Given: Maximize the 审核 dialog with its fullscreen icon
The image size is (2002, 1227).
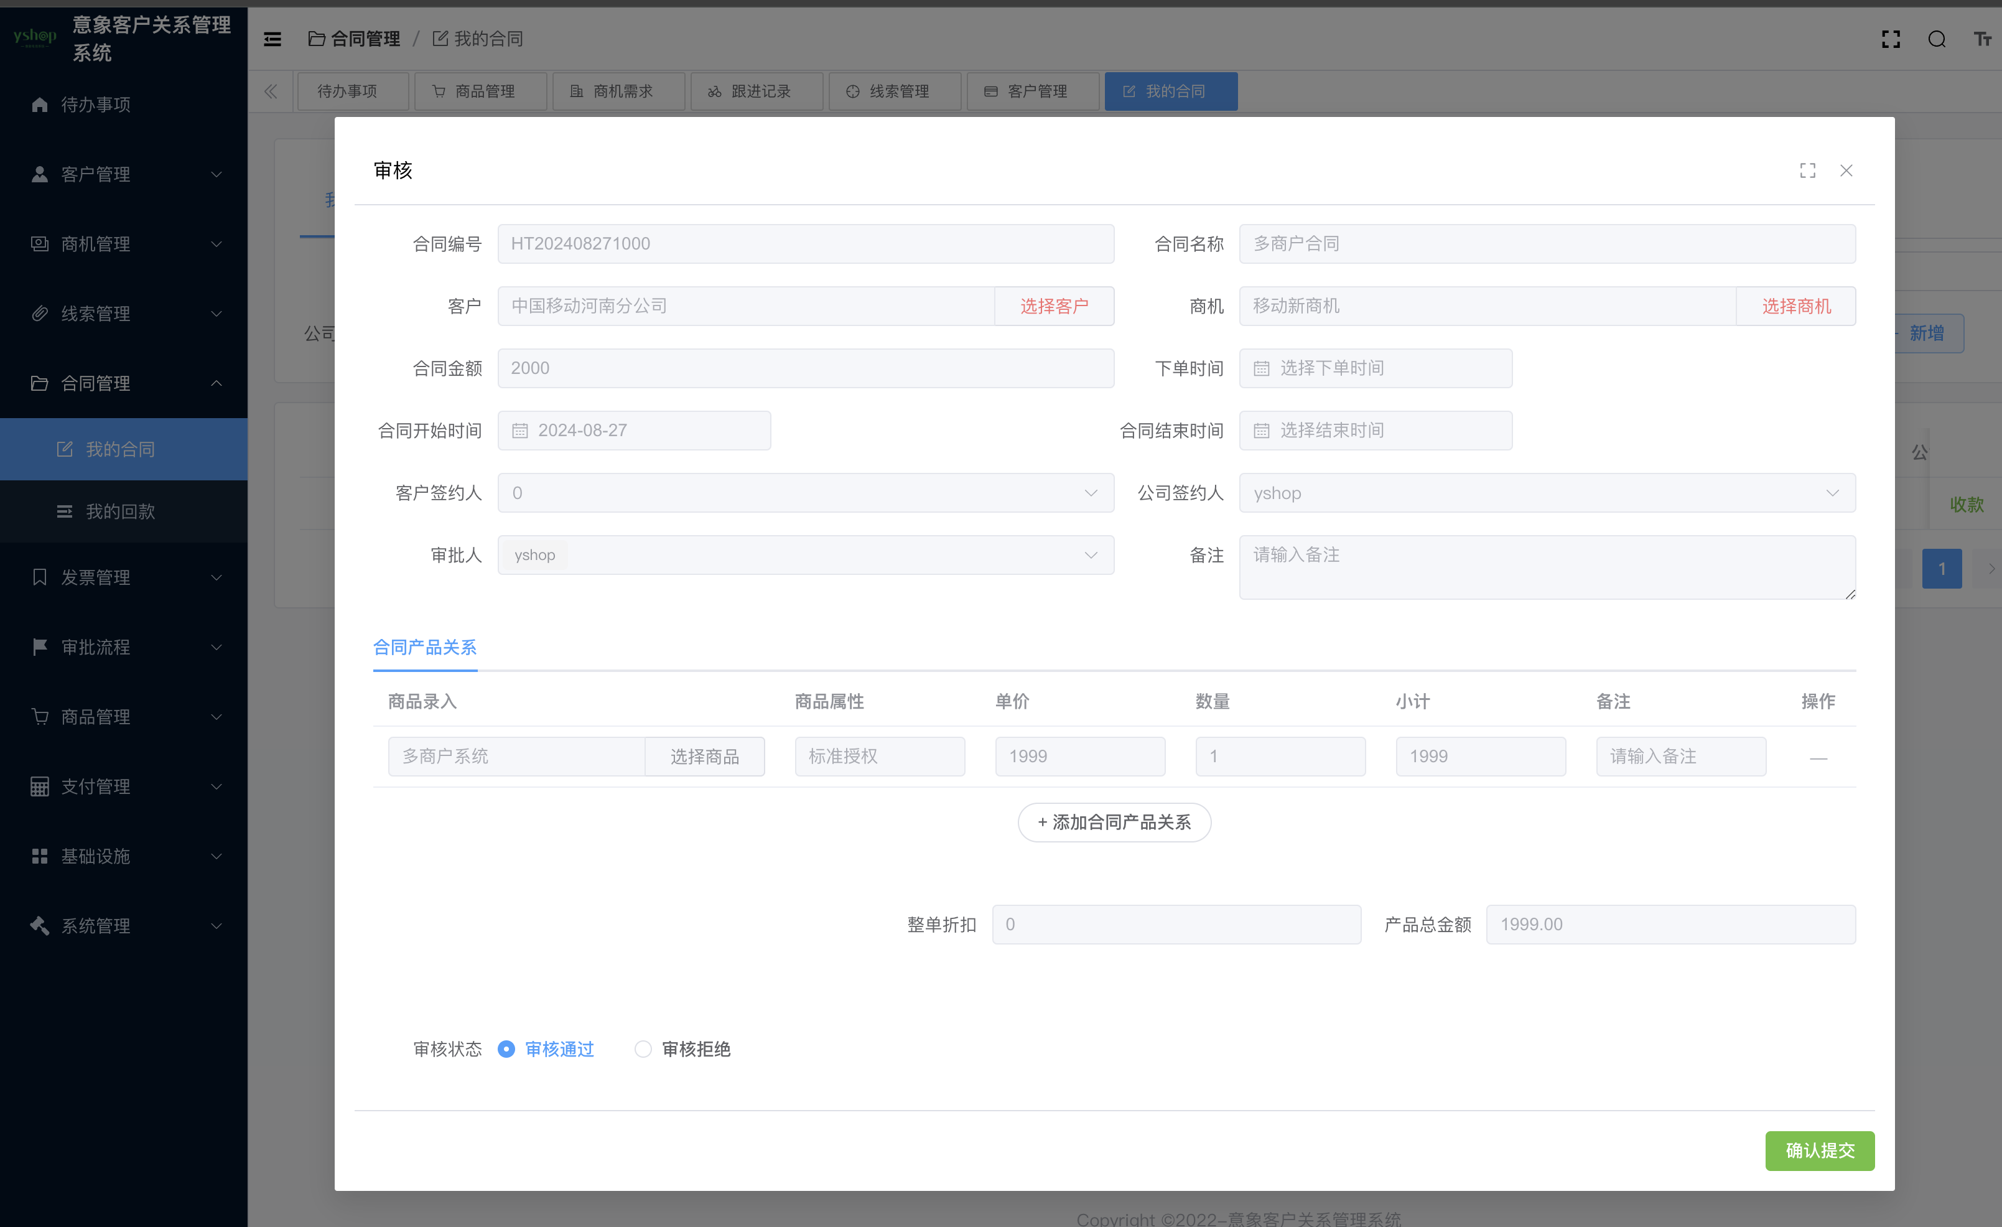Looking at the screenshot, I should (x=1807, y=170).
